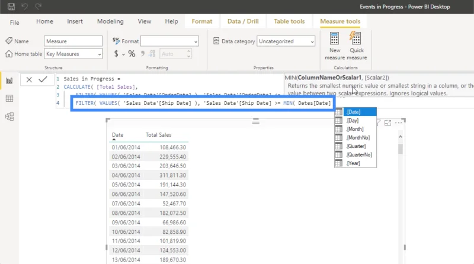The height and width of the screenshot is (264, 474).
Task: Select the 12/06/2014 date cell
Action: coord(126,250)
